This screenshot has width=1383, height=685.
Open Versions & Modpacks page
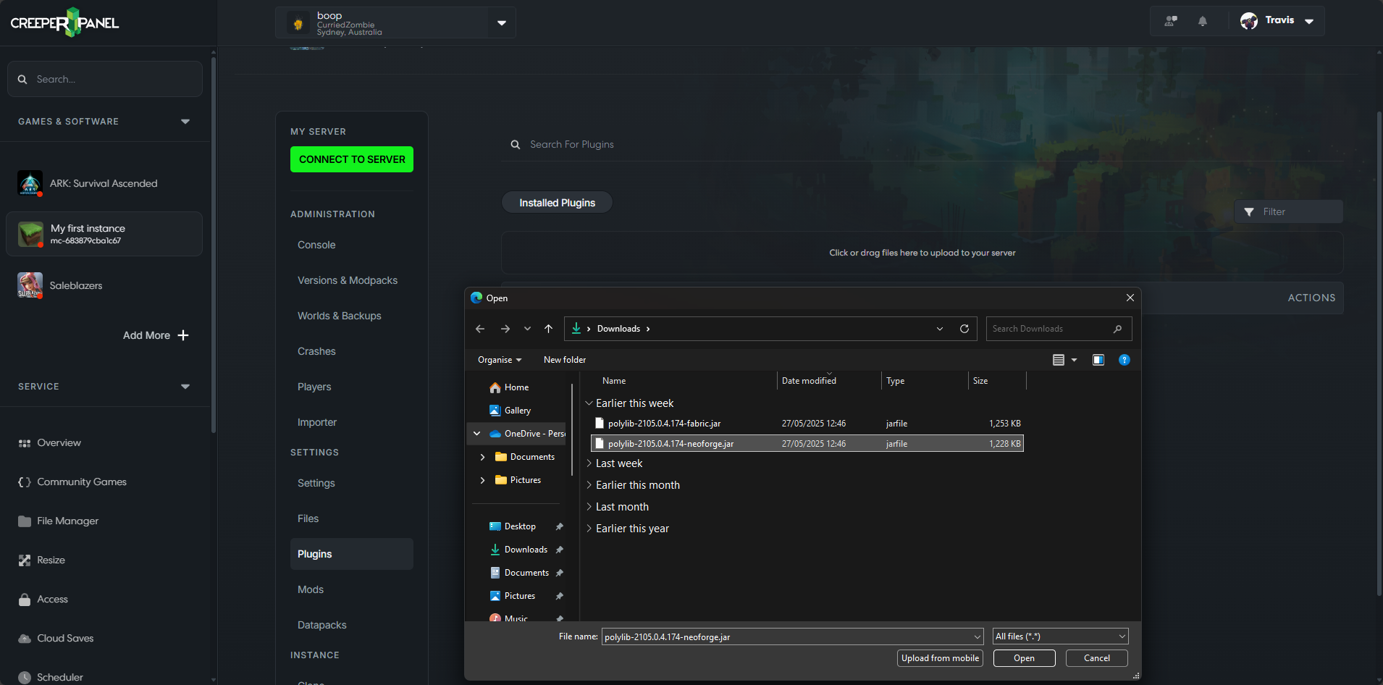tap(348, 280)
